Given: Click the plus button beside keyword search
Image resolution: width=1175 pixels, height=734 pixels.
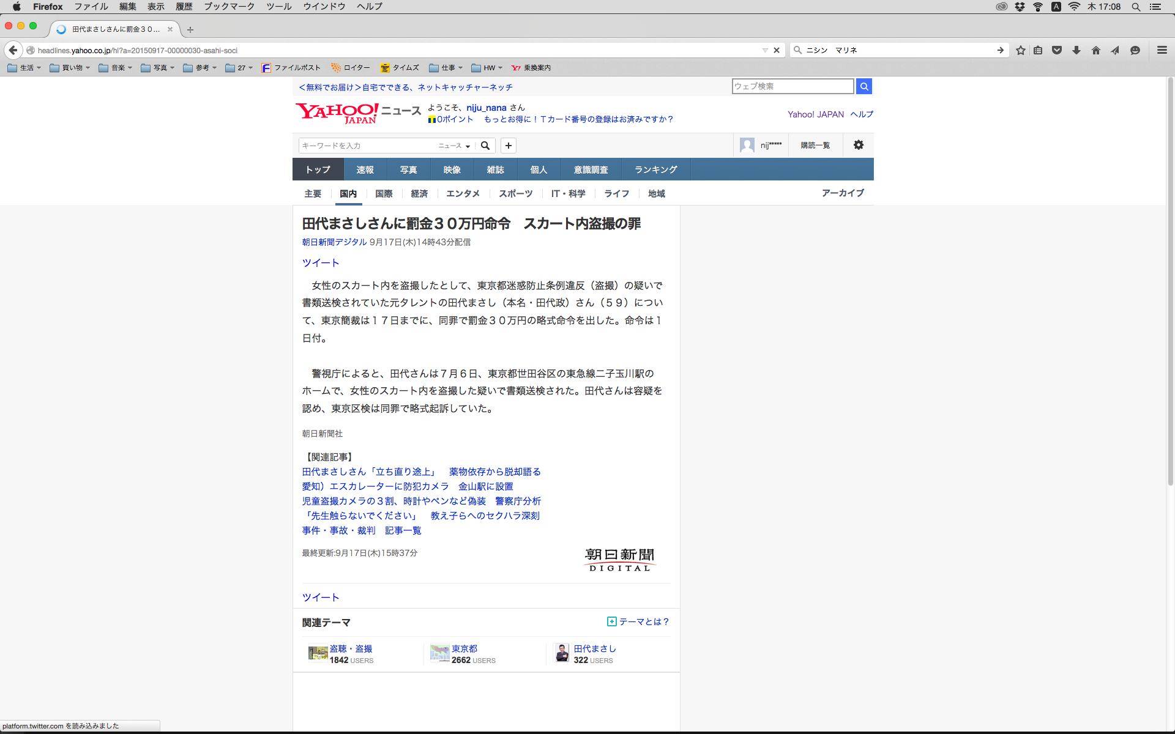Looking at the screenshot, I should point(508,146).
